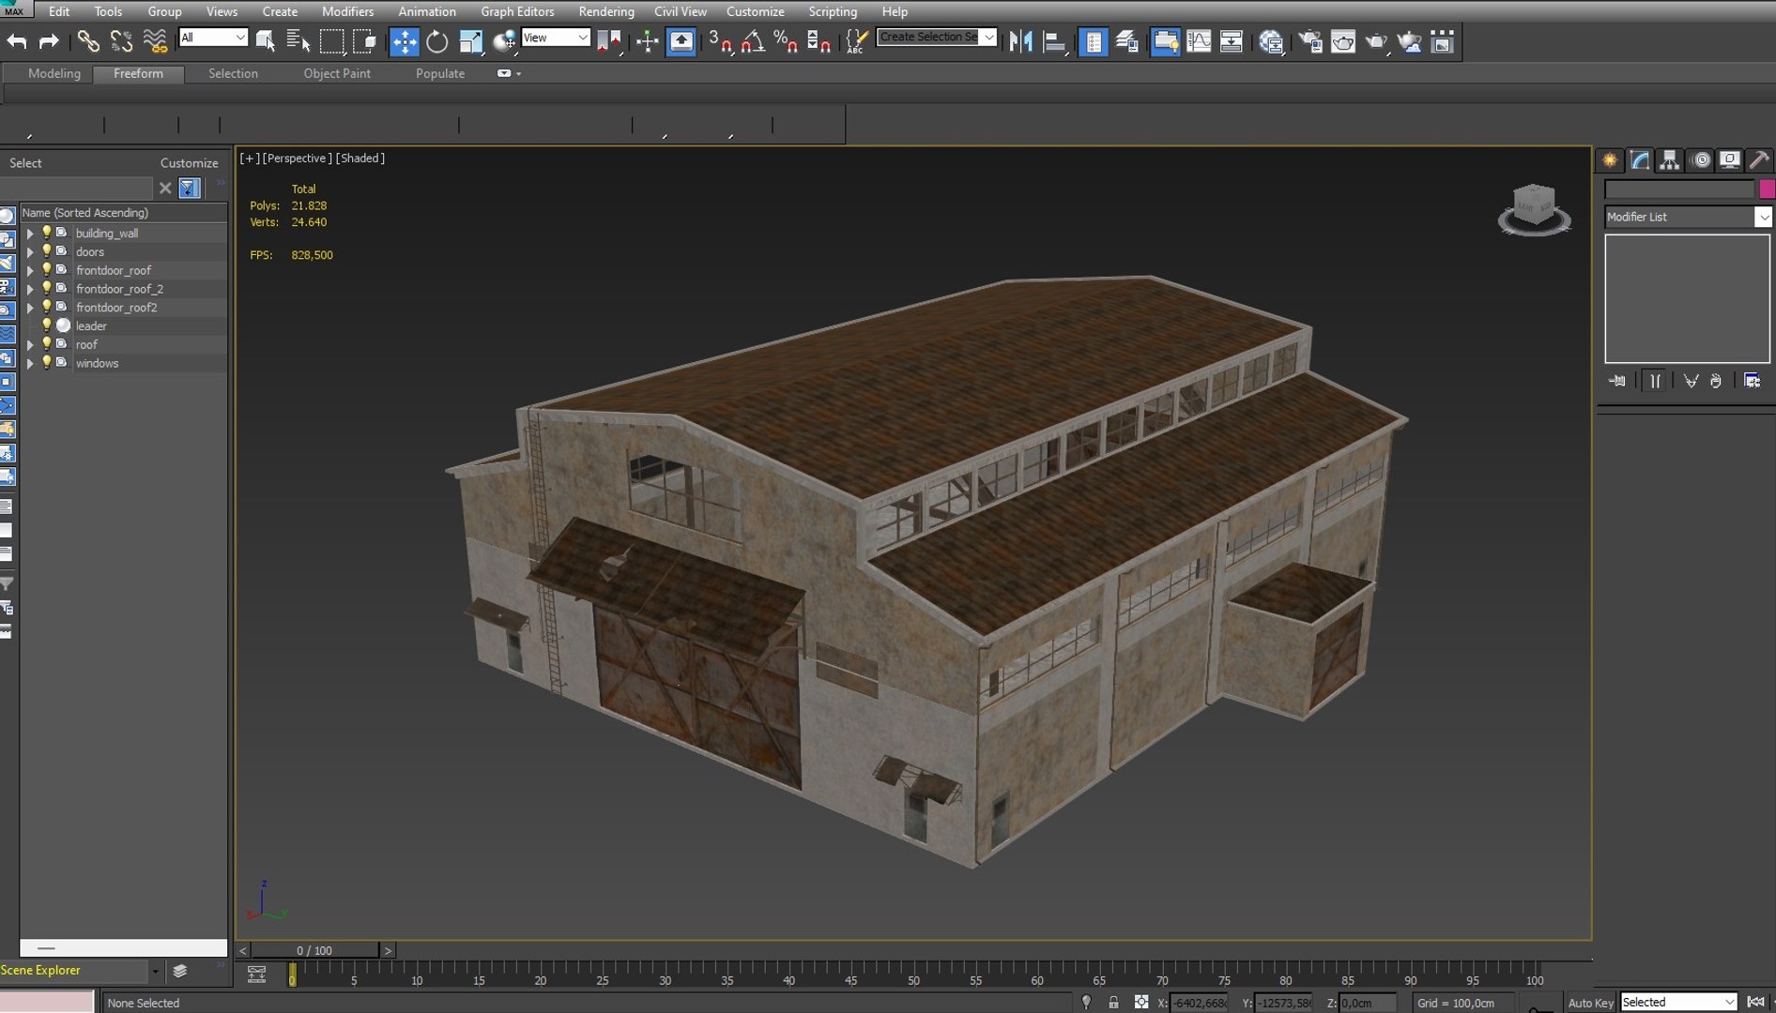Click the Shaded viewport label
This screenshot has width=1776, height=1013.
pyautogui.click(x=360, y=159)
